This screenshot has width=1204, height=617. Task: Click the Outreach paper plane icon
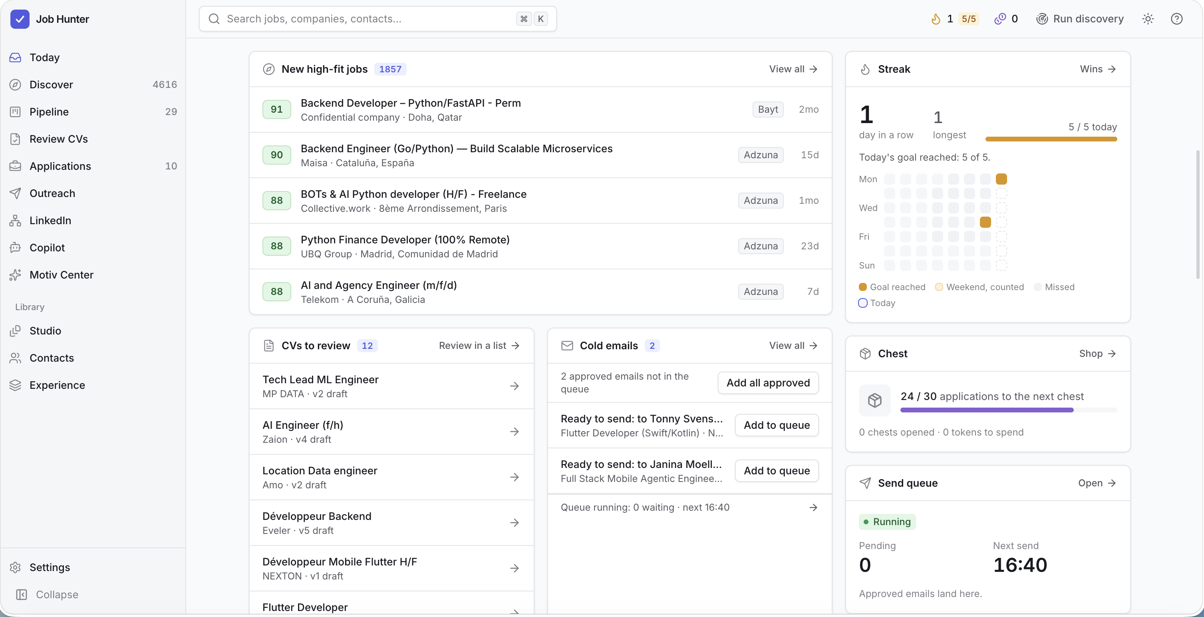16,193
